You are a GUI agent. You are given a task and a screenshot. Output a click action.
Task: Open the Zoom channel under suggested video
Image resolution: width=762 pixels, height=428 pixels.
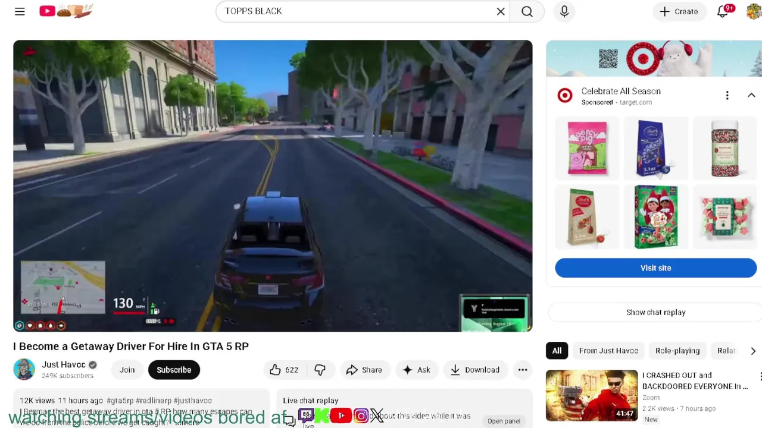(x=651, y=398)
